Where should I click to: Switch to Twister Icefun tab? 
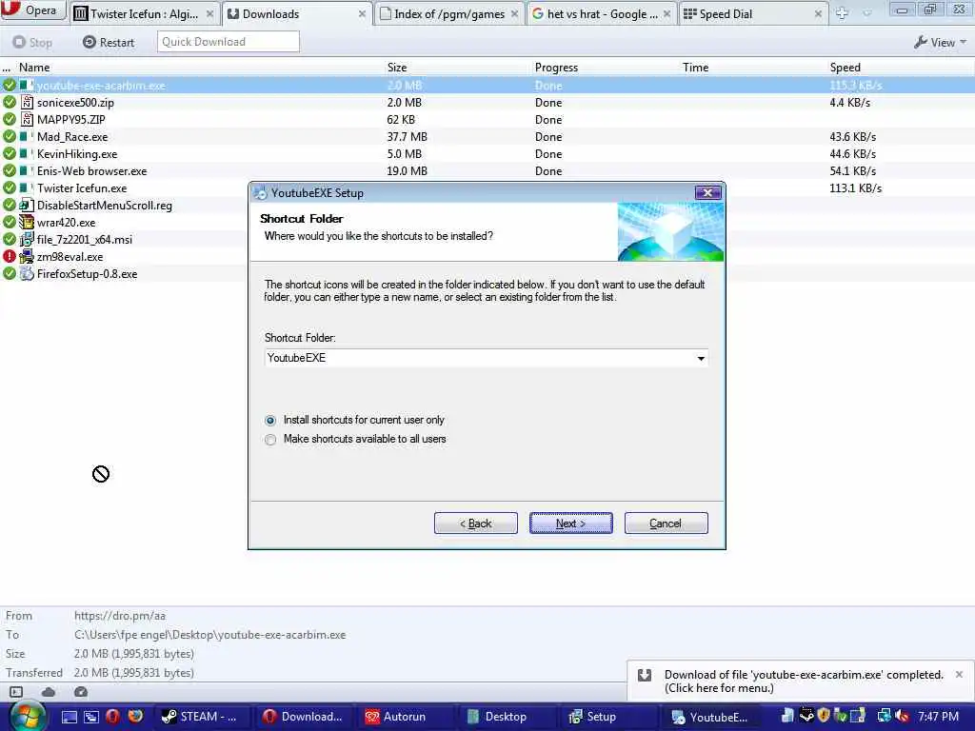pos(143,13)
